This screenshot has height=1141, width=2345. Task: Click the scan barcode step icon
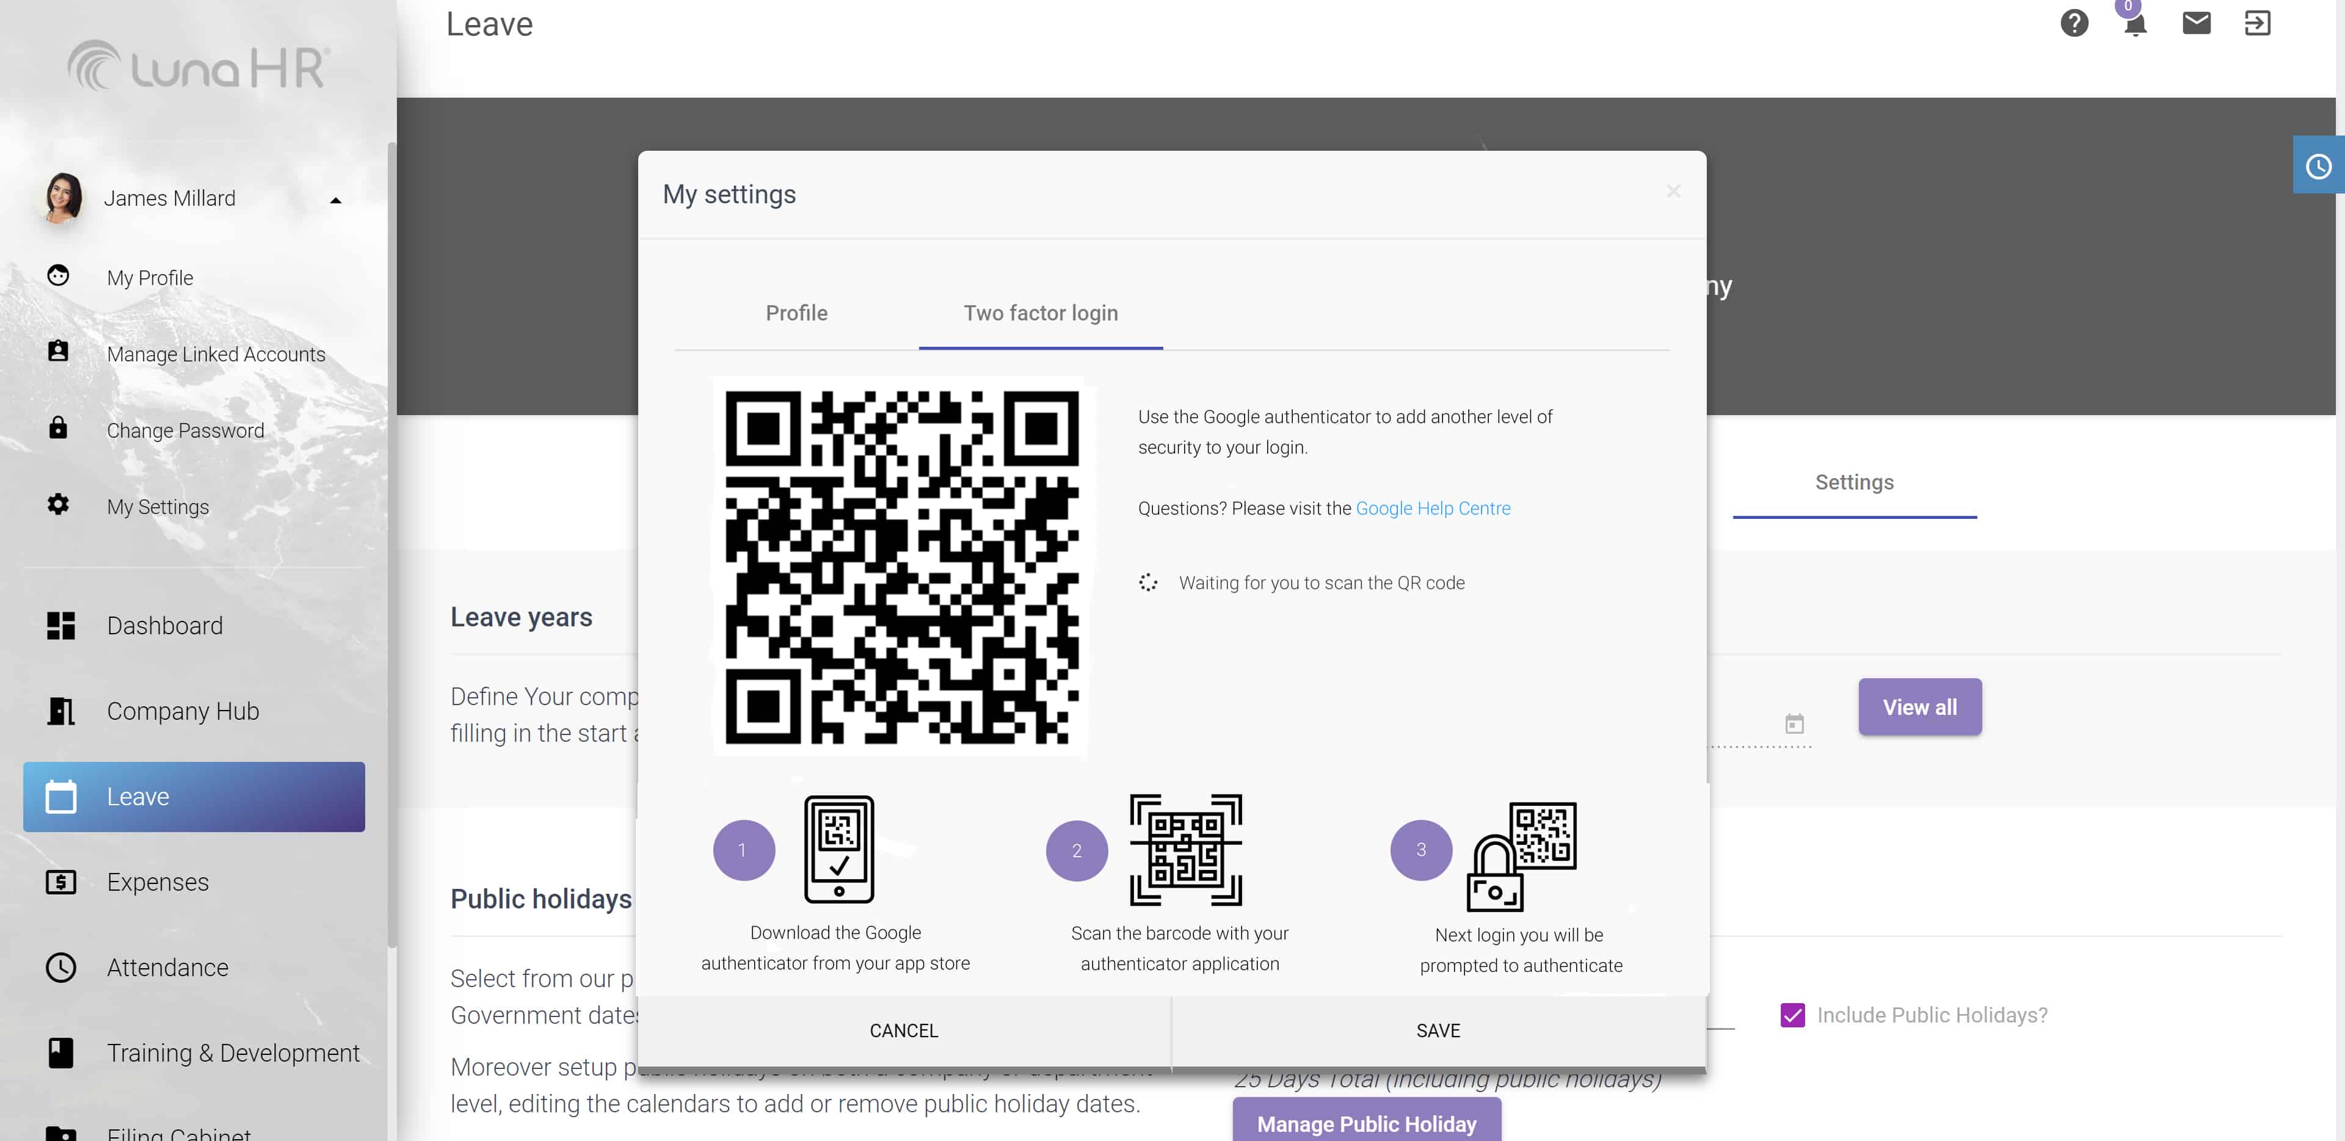pyautogui.click(x=1185, y=850)
